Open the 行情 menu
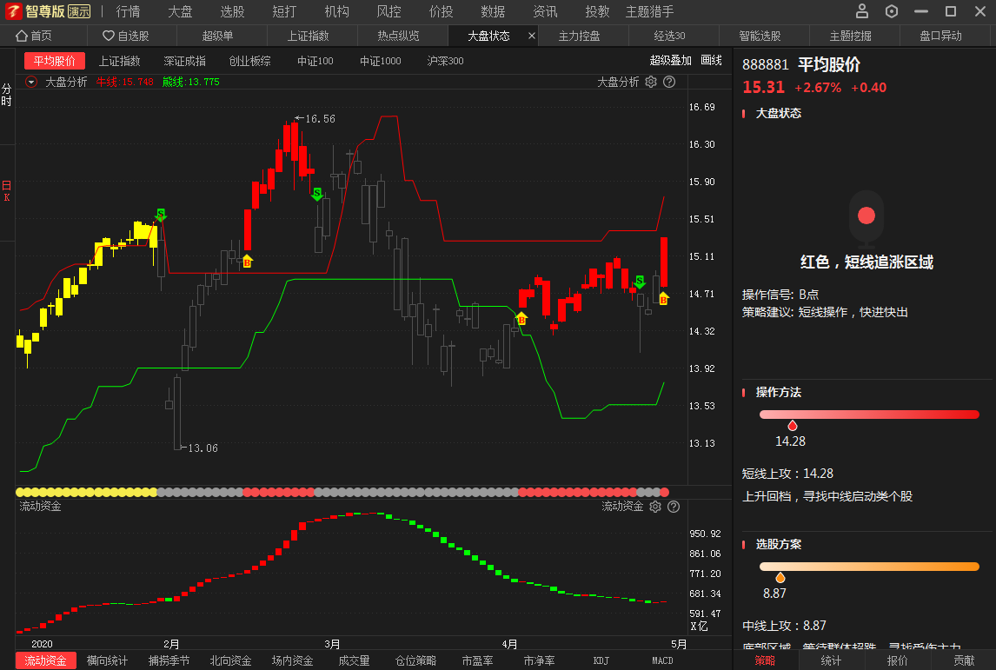Screen dimensions: 996x670 (x=129, y=11)
